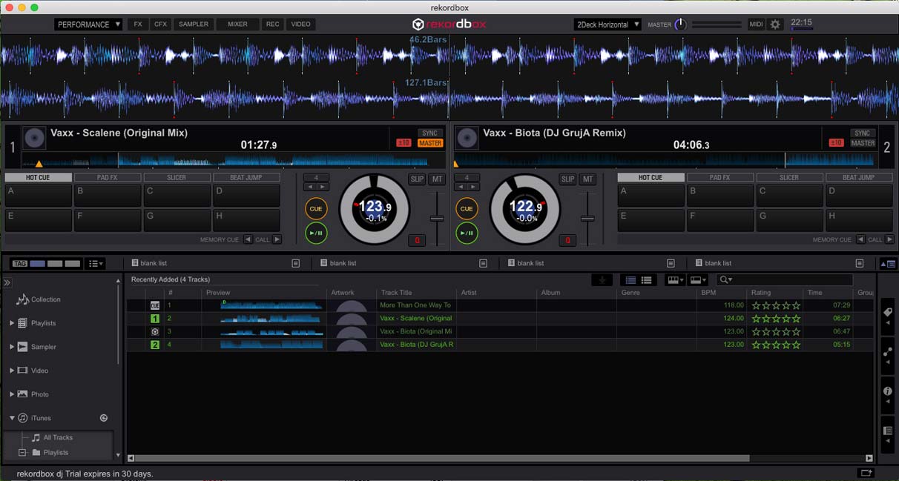This screenshot has height=481, width=899.
Task: Toggle MT master tempo on deck 1
Action: [438, 179]
